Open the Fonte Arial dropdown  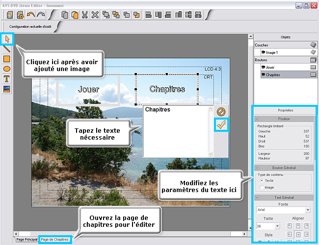[x=308, y=210]
